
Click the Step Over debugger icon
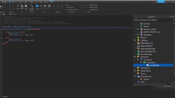click(58, 6)
